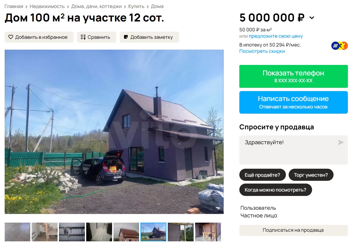Image resolution: width=352 pixels, height=243 pixels.
Task: Select the Ещё продаёте? quick question
Action: point(262,175)
